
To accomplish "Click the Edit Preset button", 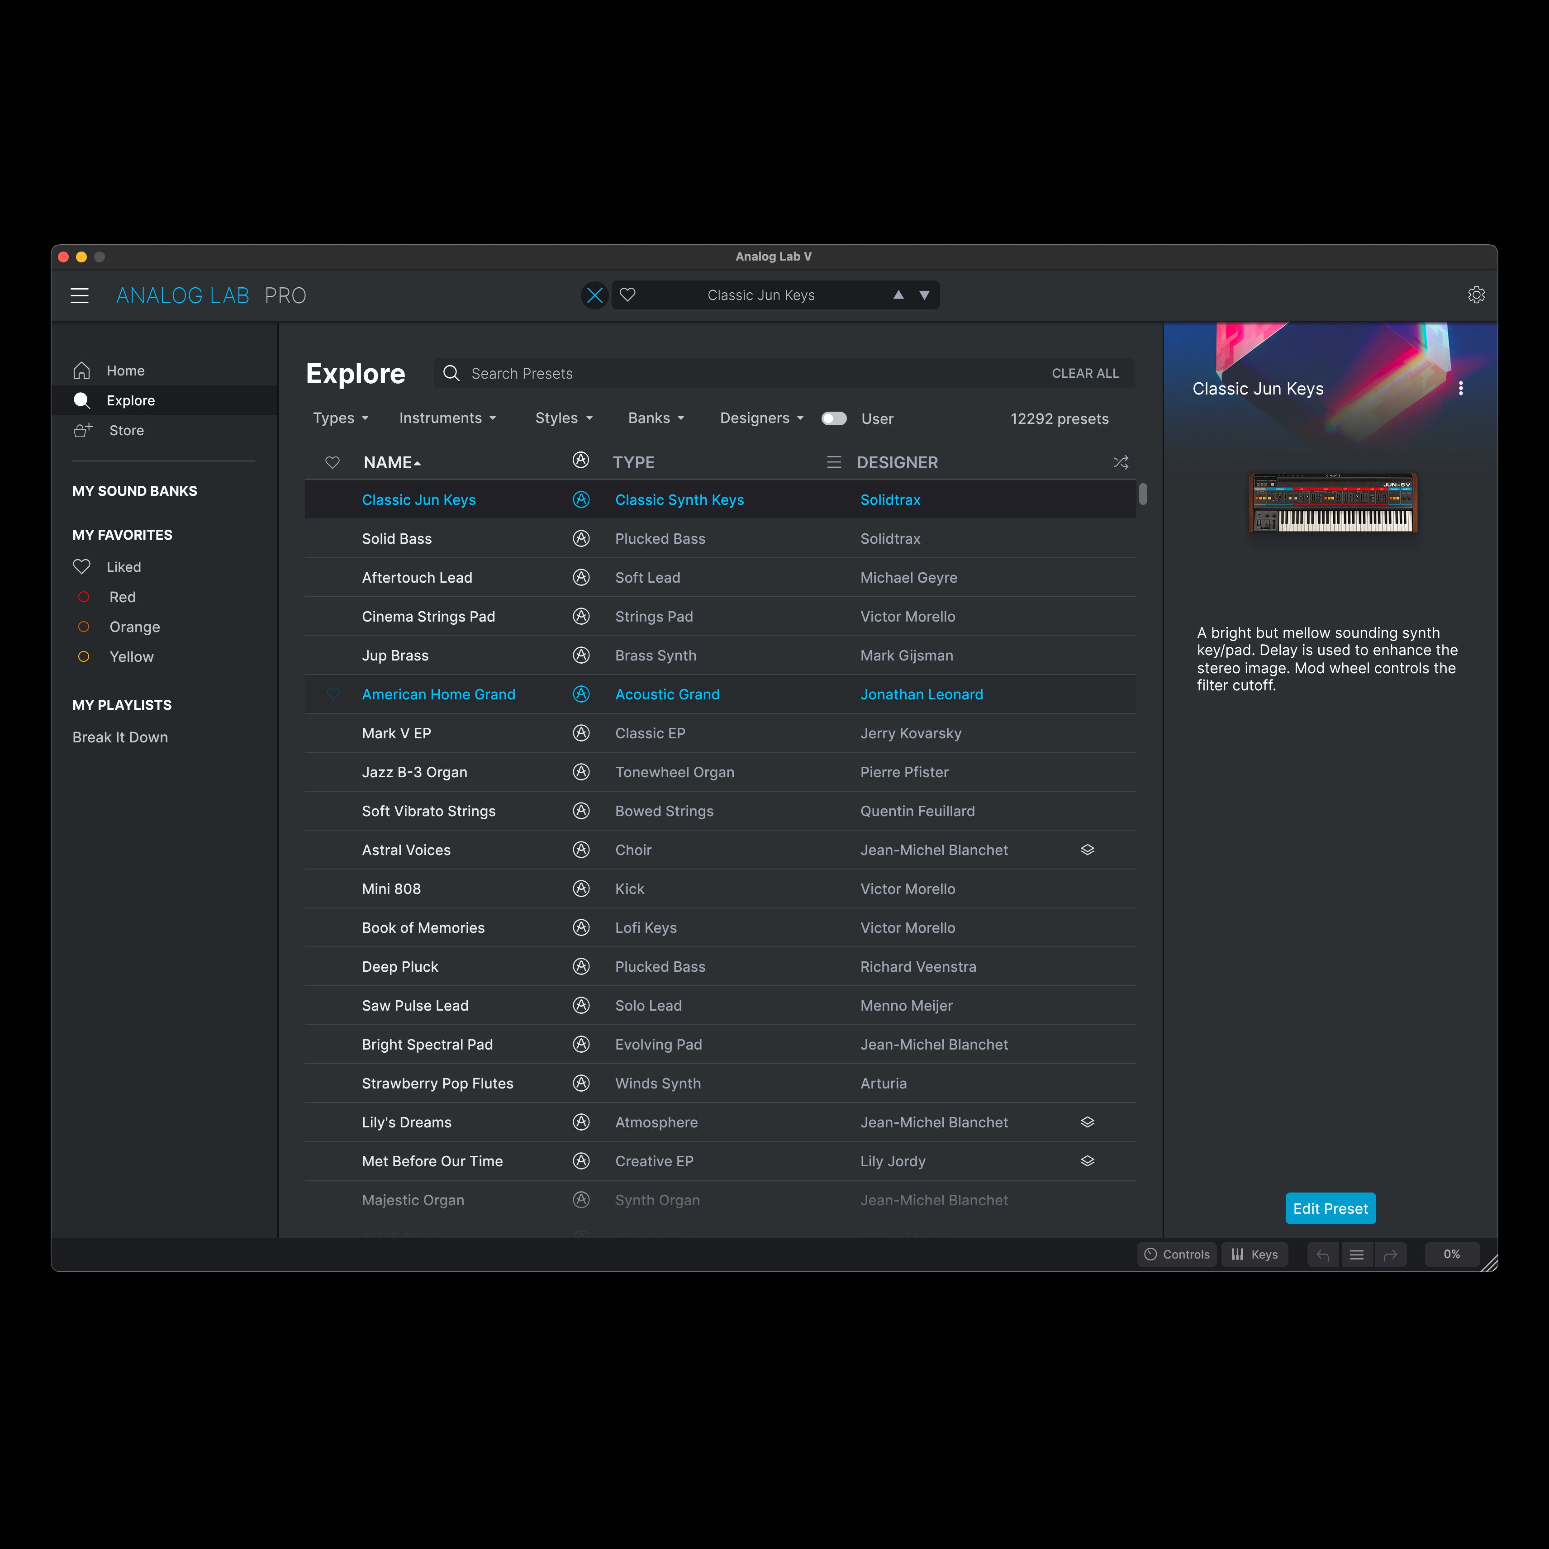I will tap(1330, 1209).
